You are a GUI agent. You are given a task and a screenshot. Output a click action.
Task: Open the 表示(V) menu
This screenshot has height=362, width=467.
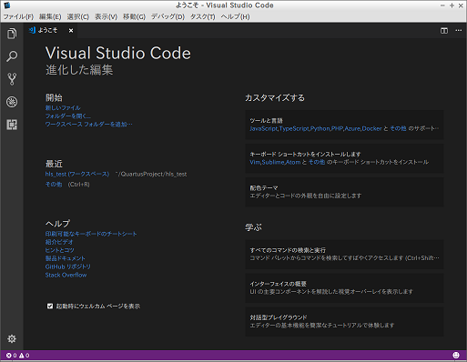pos(106,16)
